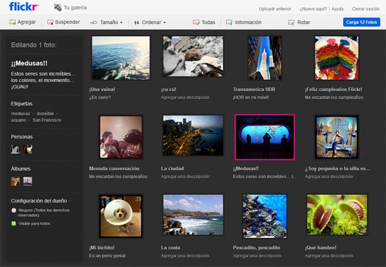Click the Ninguno copyright license option

[x=14, y=211]
